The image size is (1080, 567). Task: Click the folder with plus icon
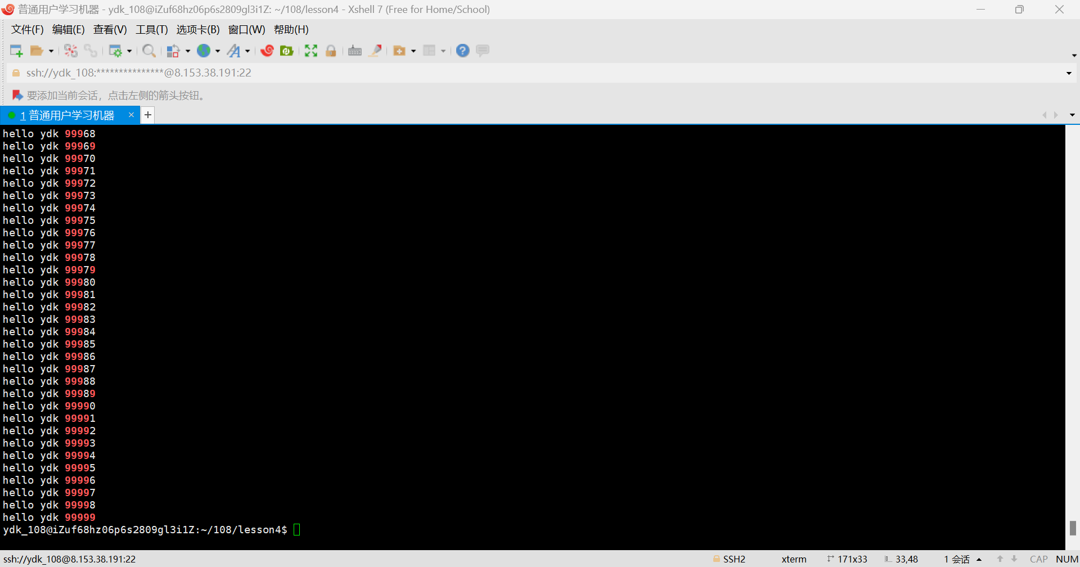[399, 51]
